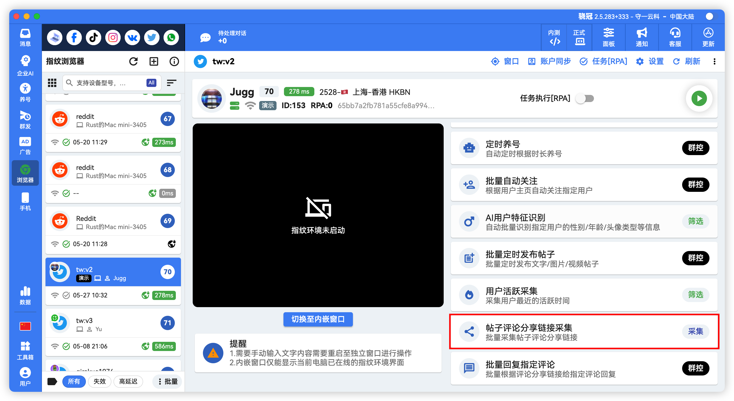Screen dimensions: 734x401
Task: Click 群控 for 批量回复指定评论
Action: coord(695,368)
